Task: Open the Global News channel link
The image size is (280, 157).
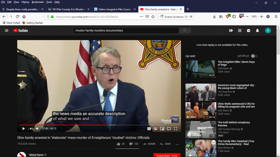Action: [x=36, y=155]
